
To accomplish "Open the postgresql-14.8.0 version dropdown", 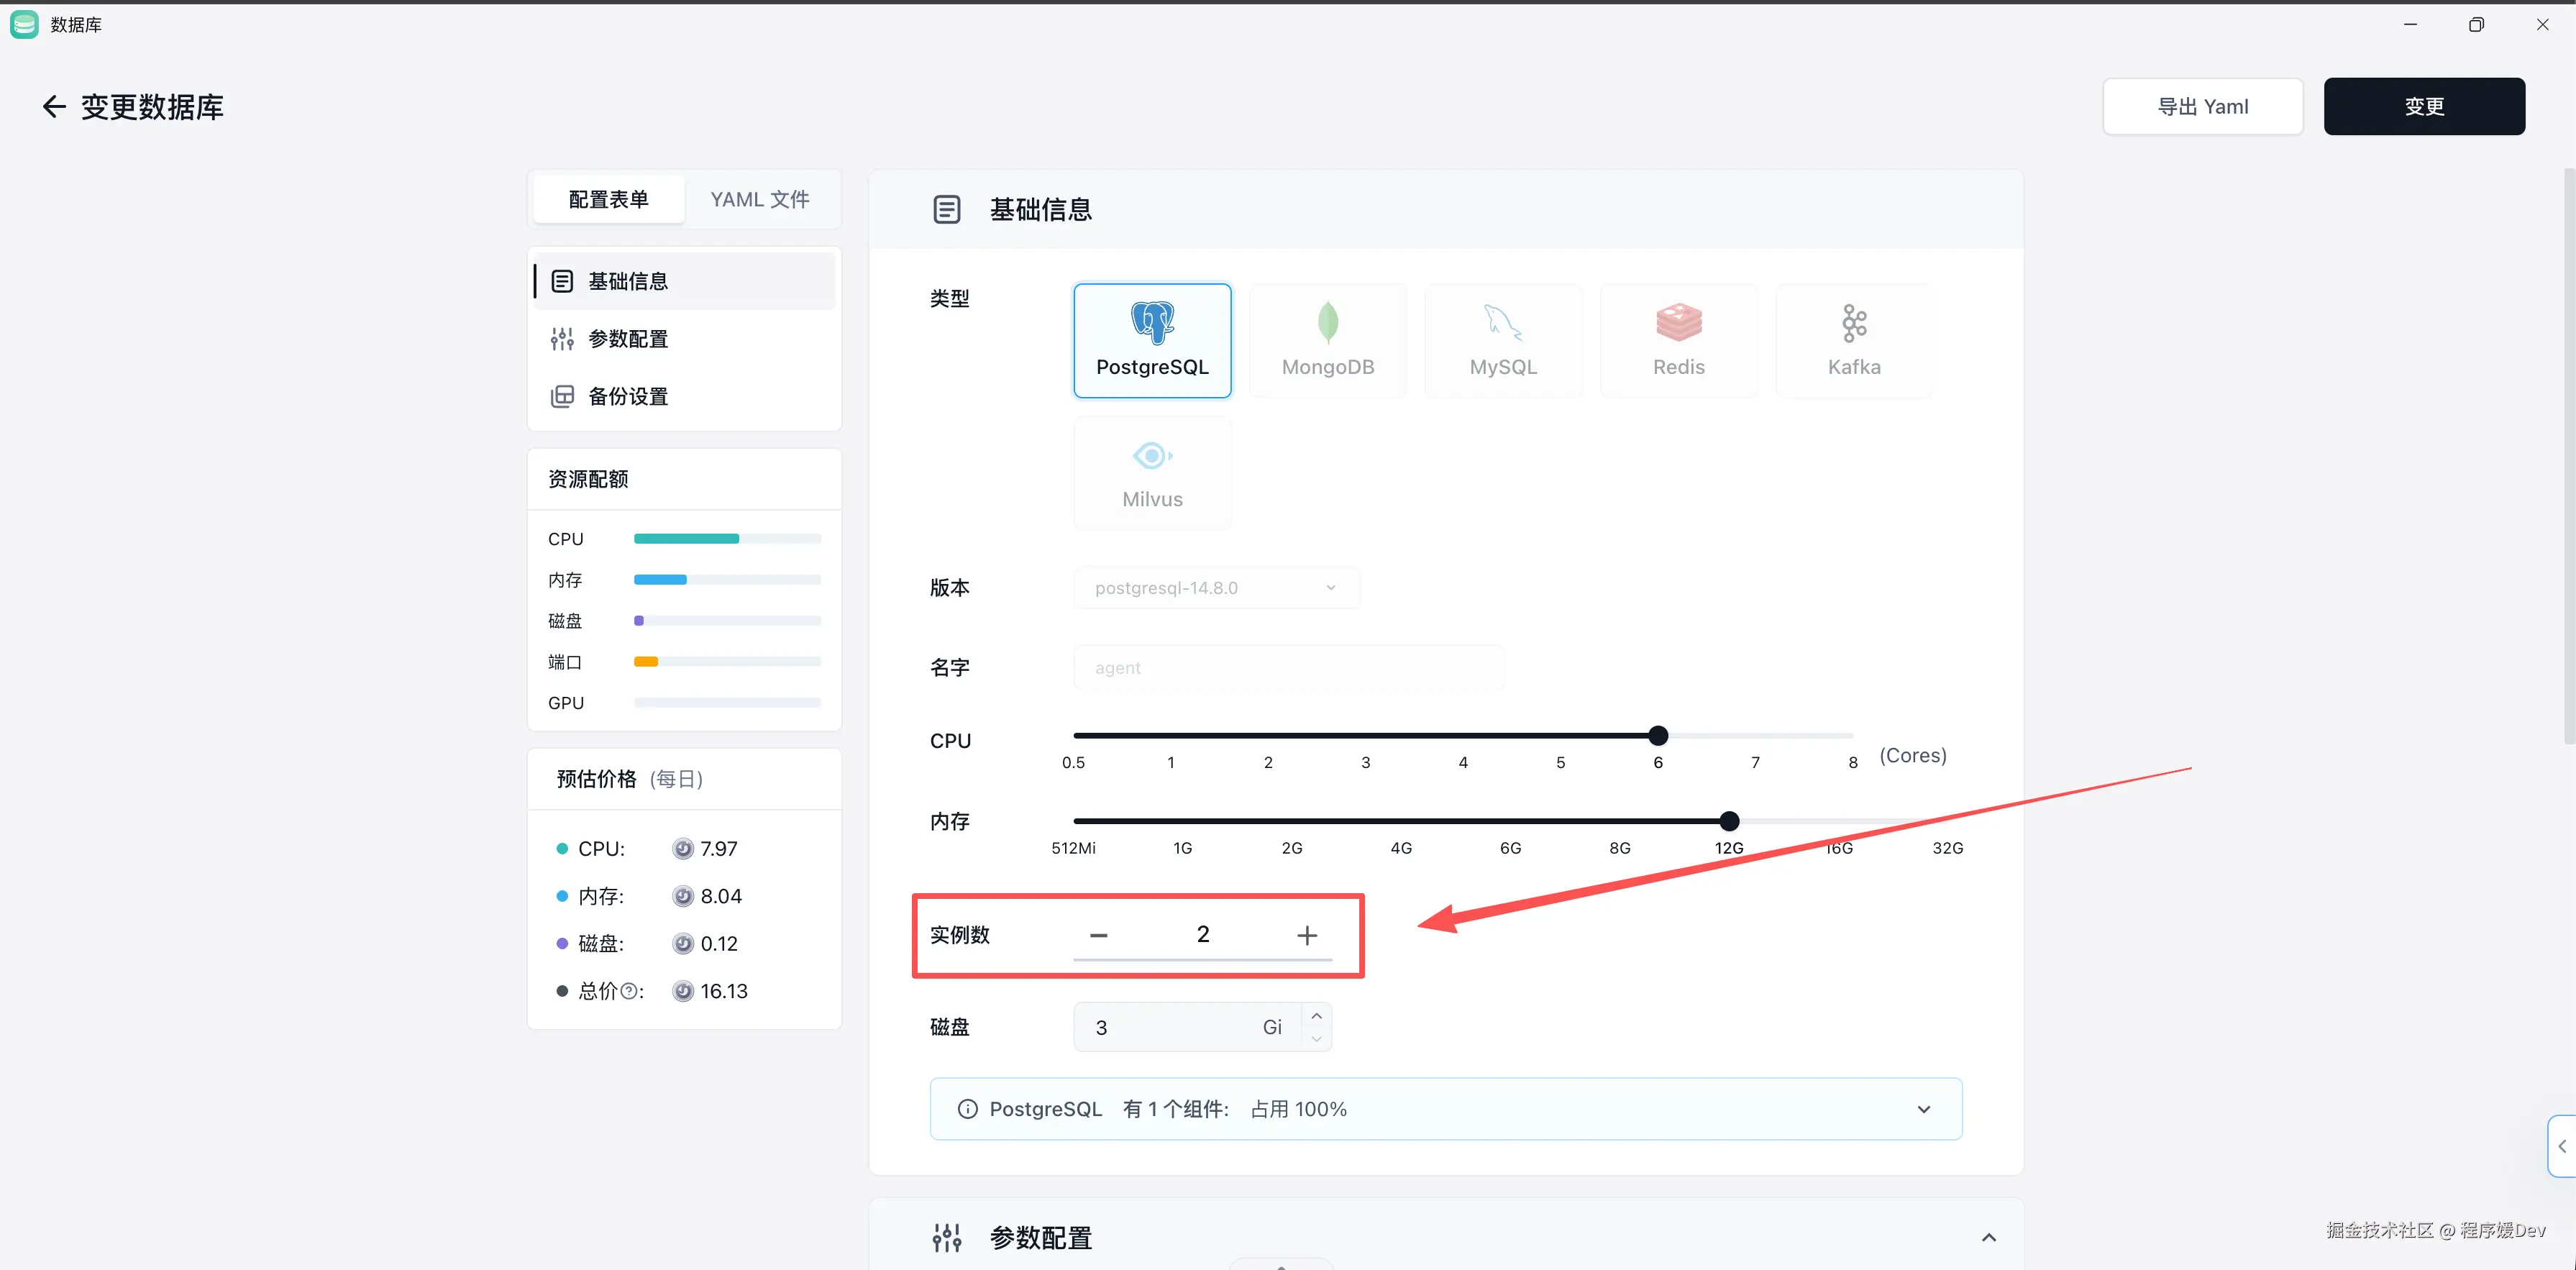I will pos(1216,588).
